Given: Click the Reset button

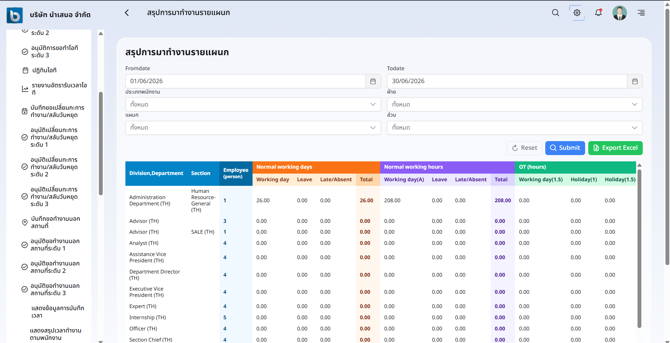Looking at the screenshot, I should (x=524, y=148).
